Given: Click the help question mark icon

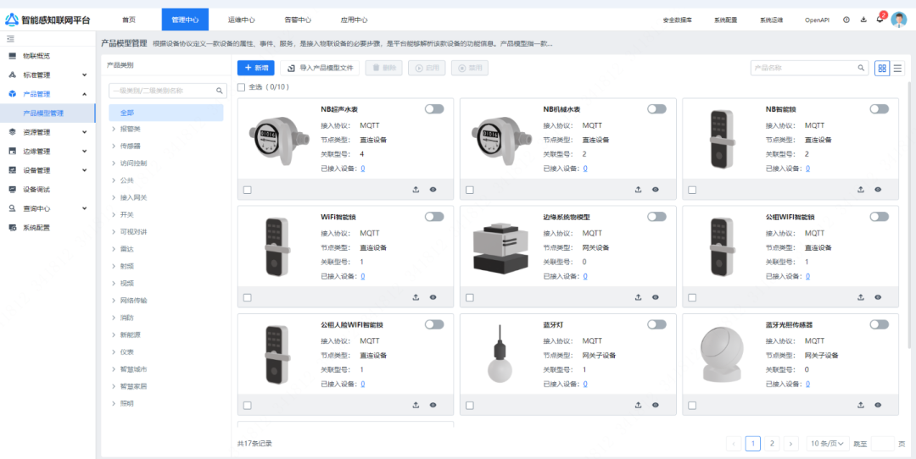Looking at the screenshot, I should [x=846, y=19].
